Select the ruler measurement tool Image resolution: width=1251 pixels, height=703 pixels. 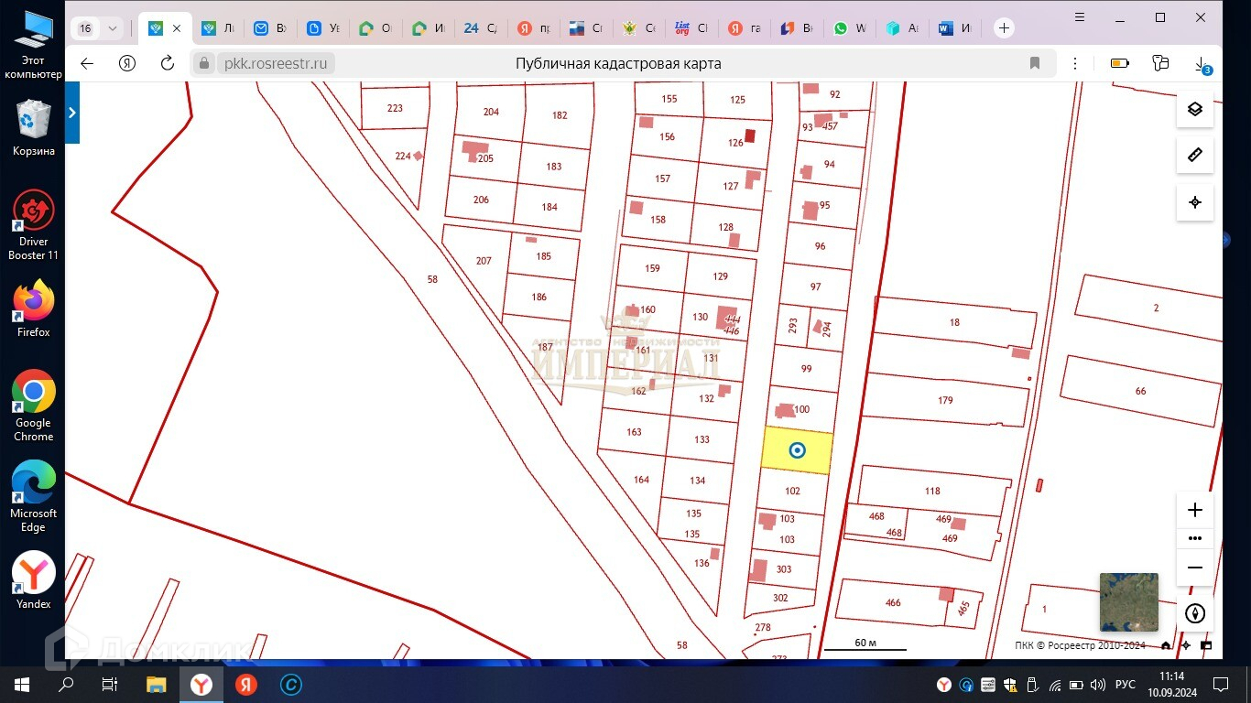point(1194,156)
